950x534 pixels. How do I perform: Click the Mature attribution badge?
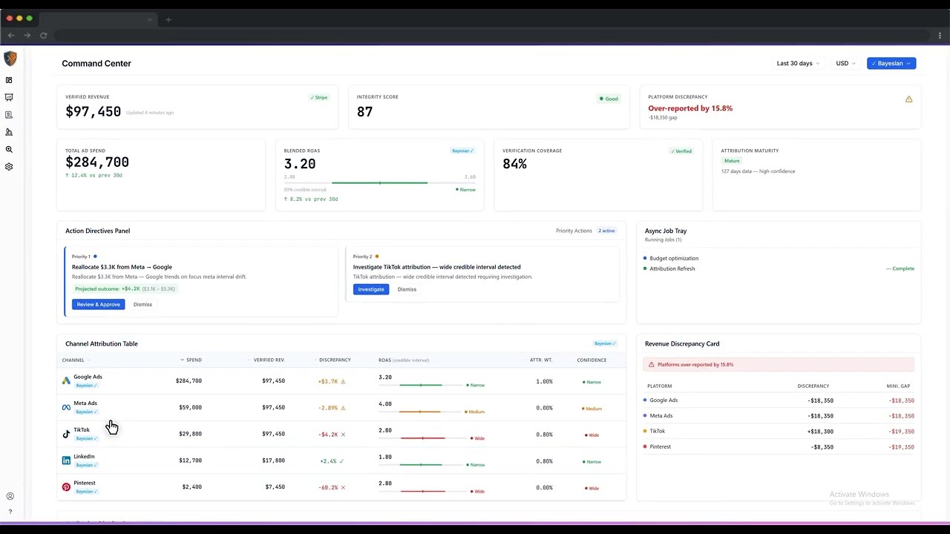[732, 161]
